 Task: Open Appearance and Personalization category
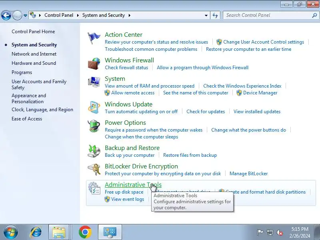[29, 98]
